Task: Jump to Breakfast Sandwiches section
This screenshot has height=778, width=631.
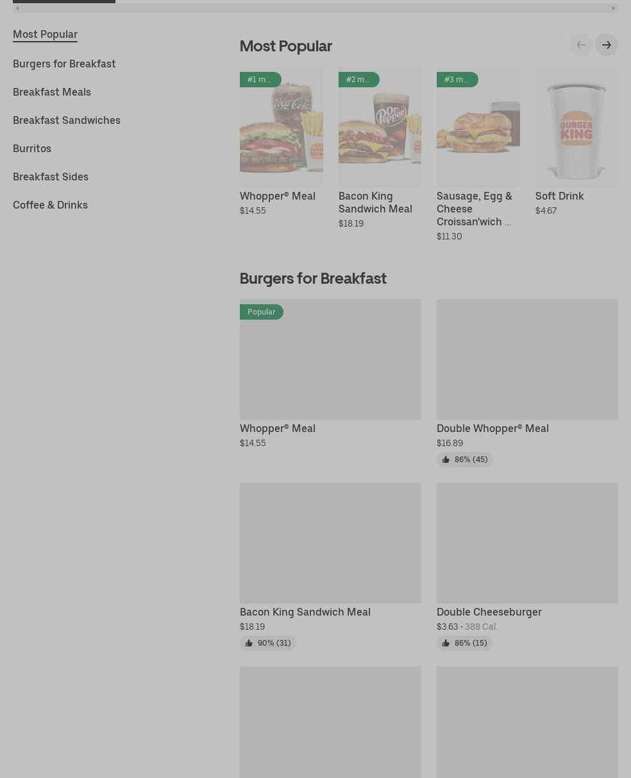Action: point(67,120)
